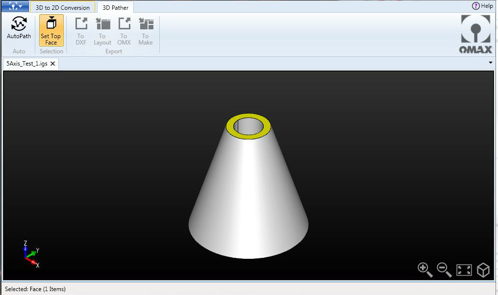Screen dimensions: 498x295
Task: Toggle the Set Top Face selection tool
Action: click(51, 30)
